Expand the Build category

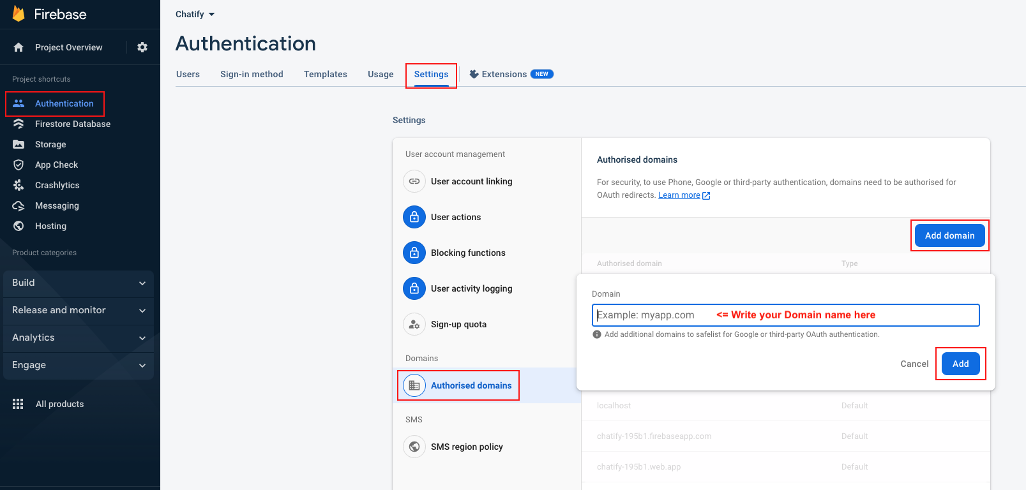(x=79, y=283)
